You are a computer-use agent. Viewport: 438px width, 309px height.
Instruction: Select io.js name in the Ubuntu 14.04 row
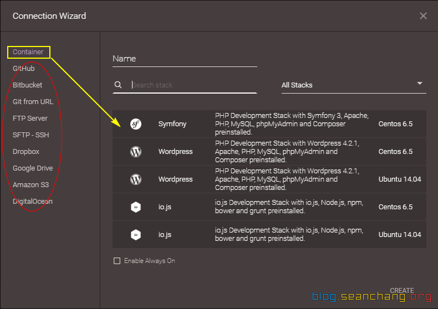coord(165,235)
